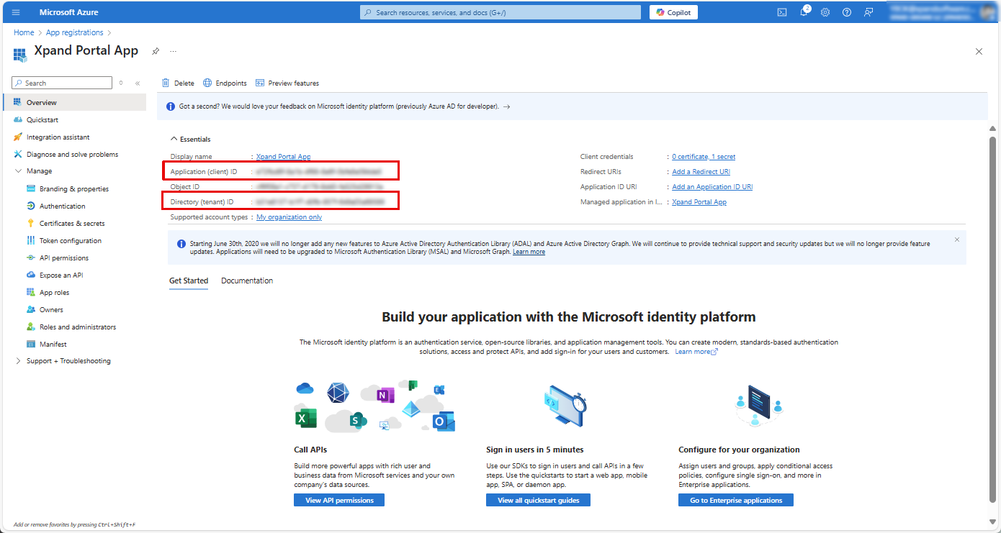Open the portal settings gear
Screen dimensions: 1001x533
point(825,12)
